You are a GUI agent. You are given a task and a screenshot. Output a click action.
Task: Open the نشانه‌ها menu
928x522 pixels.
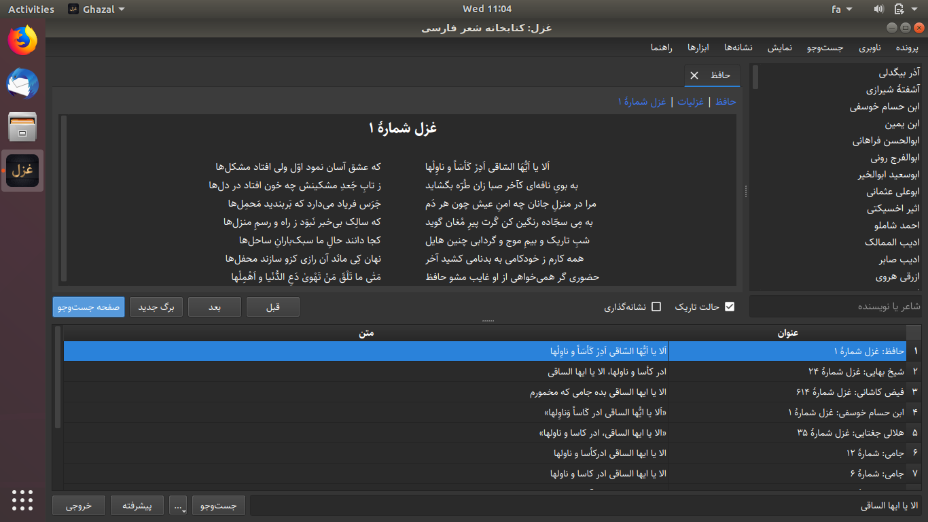pyautogui.click(x=738, y=48)
